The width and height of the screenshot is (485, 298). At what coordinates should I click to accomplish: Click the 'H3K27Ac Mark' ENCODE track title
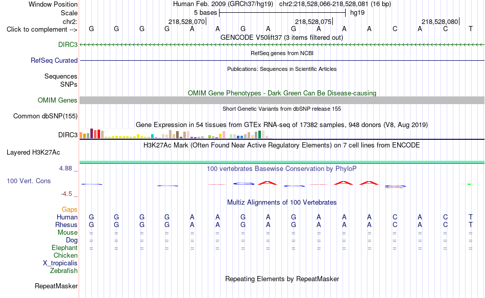[x=282, y=145]
